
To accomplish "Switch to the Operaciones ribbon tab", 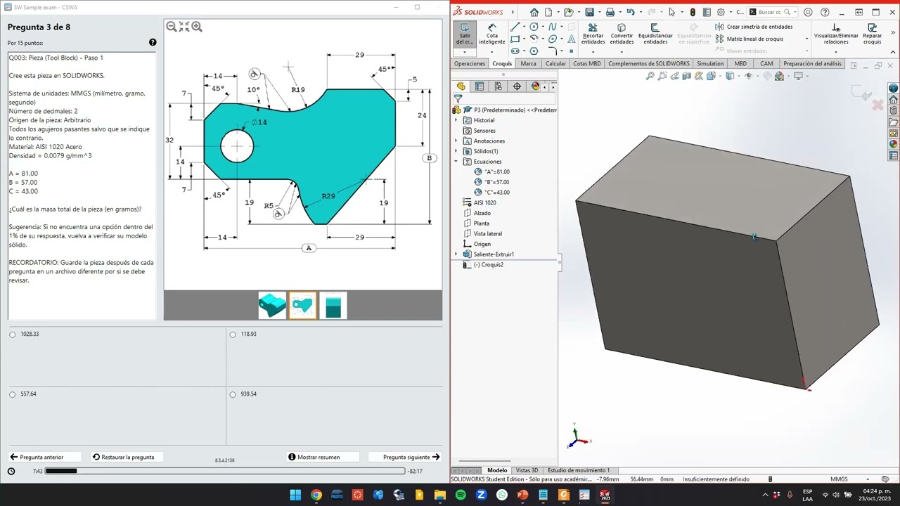I will click(470, 64).
